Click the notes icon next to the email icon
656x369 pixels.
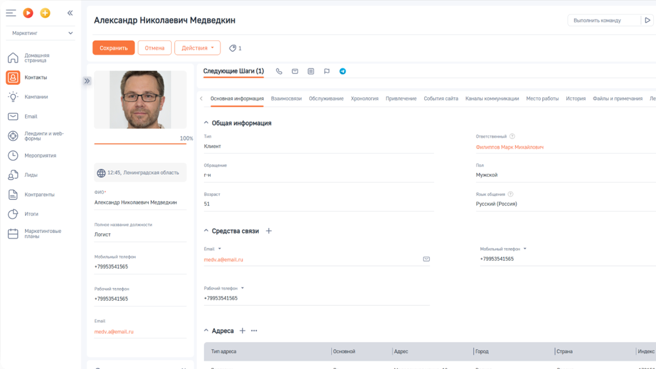coord(311,71)
